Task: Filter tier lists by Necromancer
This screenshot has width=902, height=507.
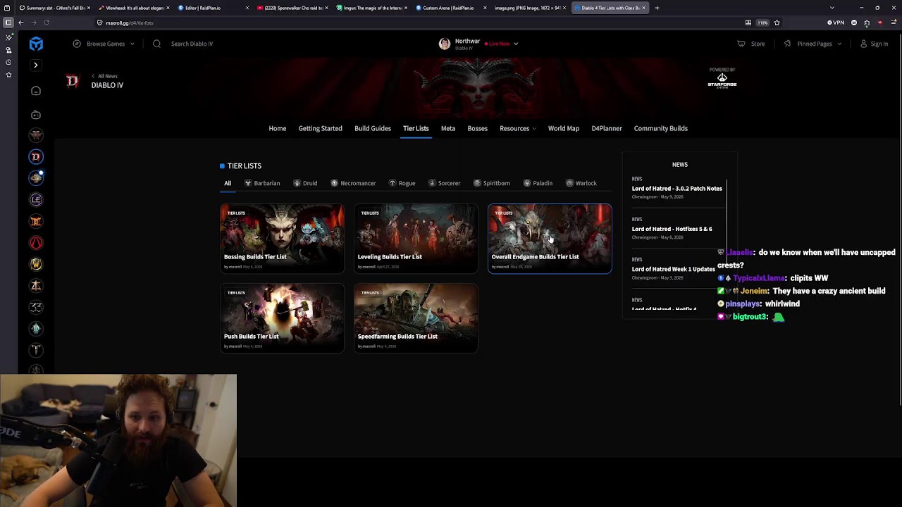Action: (x=353, y=183)
